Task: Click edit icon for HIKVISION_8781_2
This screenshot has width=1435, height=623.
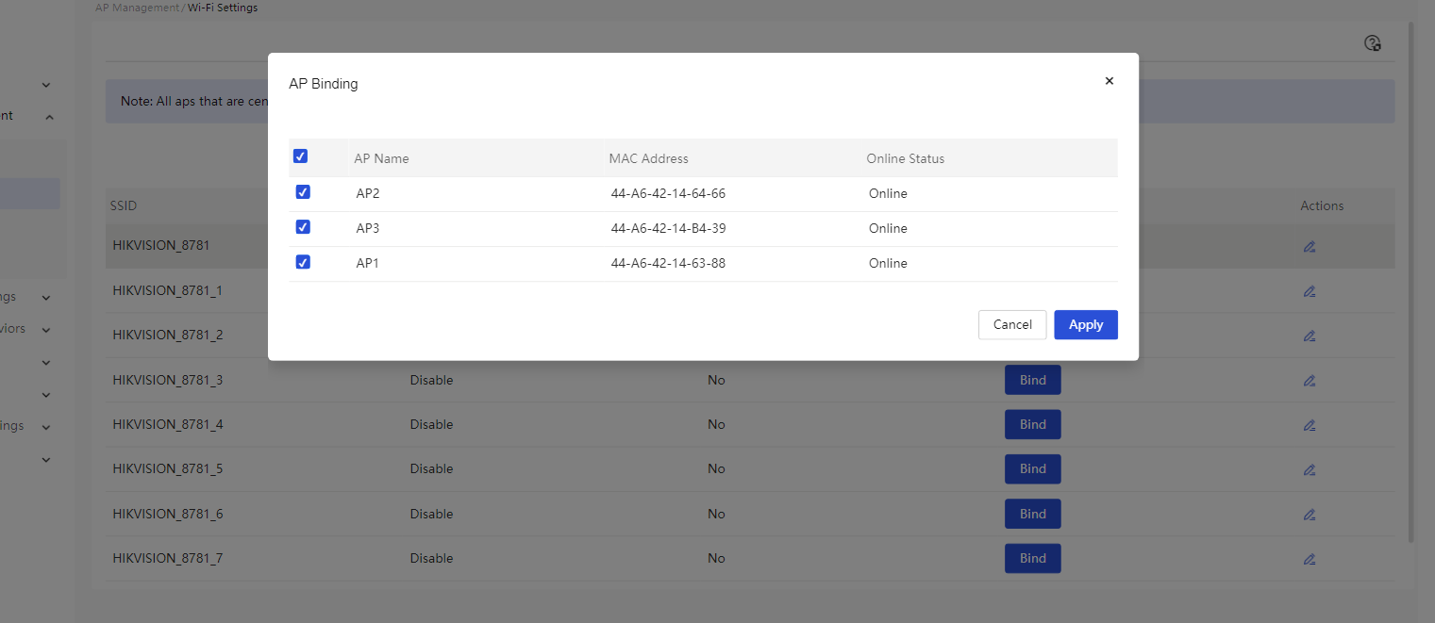Action: click(1309, 336)
